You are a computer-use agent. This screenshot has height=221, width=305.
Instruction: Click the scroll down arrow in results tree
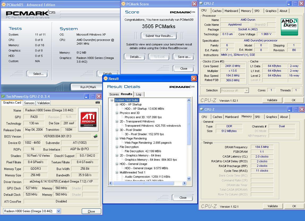[x=189, y=178]
